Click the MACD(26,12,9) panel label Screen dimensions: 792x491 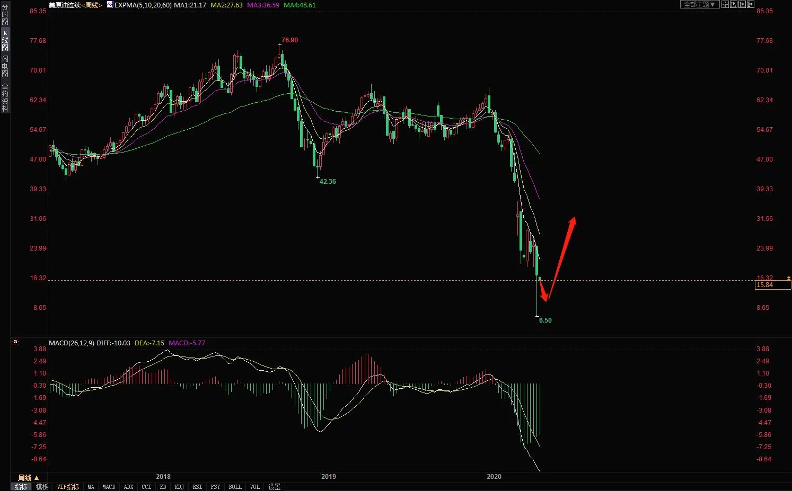72,343
